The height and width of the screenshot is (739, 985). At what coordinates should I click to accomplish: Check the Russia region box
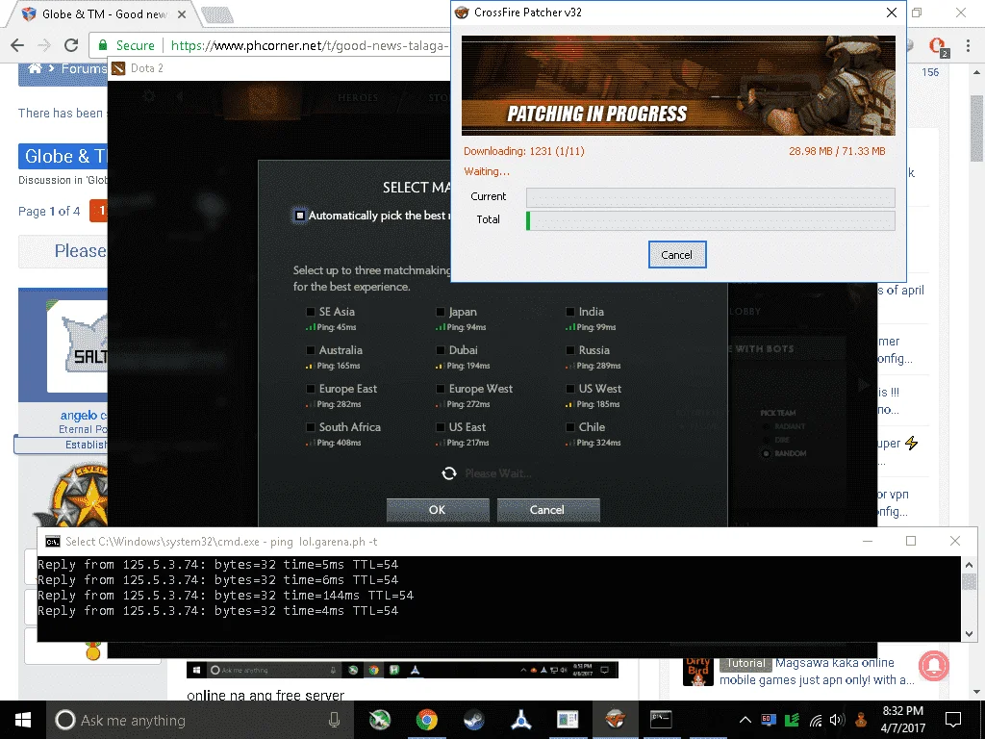pos(569,350)
